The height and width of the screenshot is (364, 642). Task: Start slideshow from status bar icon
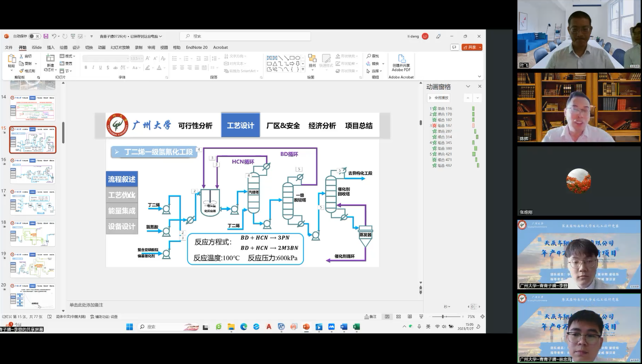[420, 317]
